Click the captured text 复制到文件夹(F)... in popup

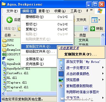pos(80,54)
